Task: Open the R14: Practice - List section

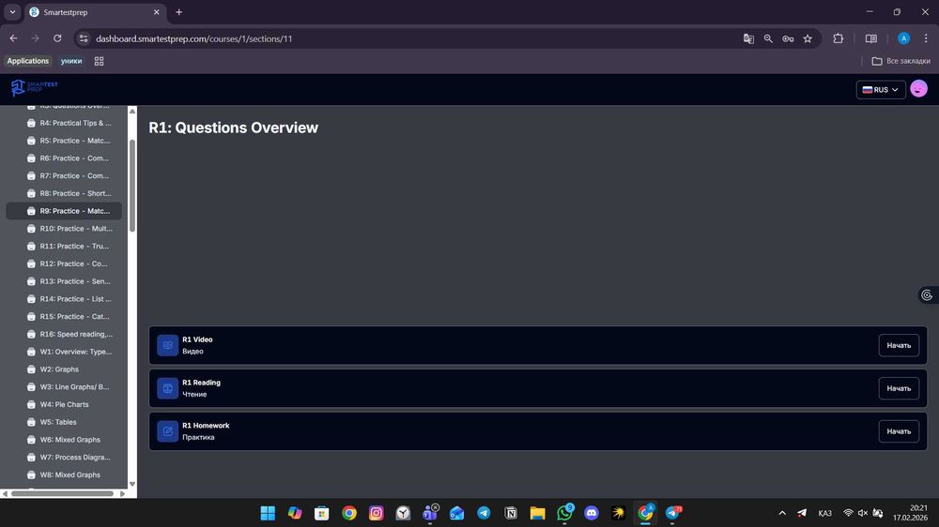Action: [64, 299]
